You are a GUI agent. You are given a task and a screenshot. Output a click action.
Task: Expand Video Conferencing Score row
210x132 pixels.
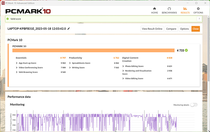click(x=17, y=68)
